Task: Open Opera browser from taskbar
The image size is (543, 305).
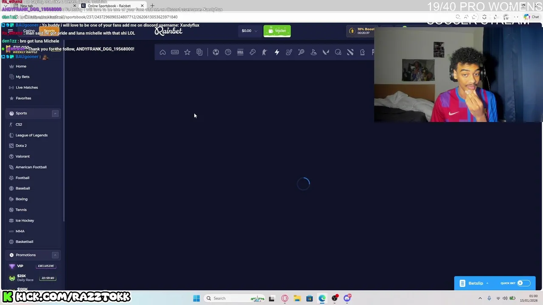Action: [x=285, y=298]
